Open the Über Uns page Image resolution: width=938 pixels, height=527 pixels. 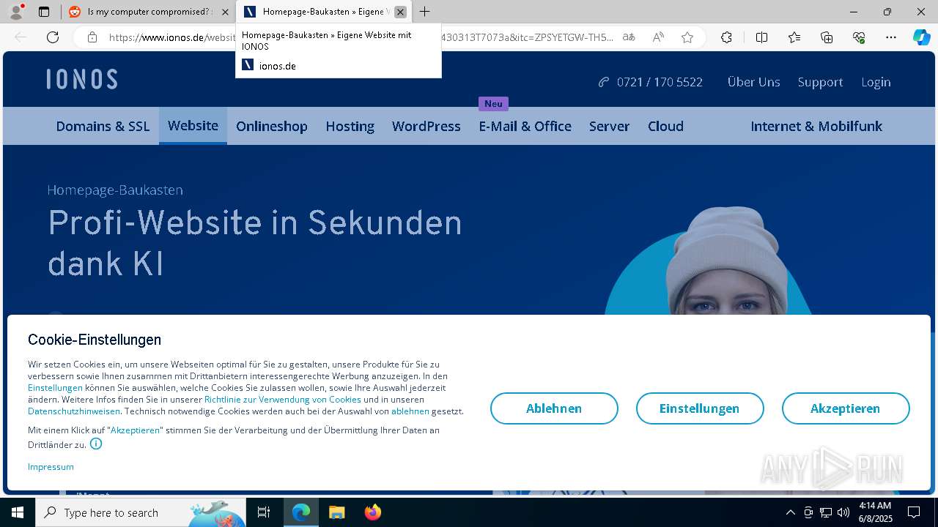pos(753,82)
